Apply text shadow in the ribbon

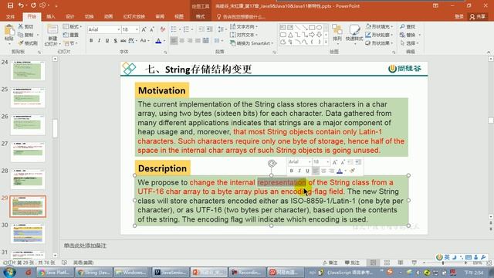(x=115, y=40)
